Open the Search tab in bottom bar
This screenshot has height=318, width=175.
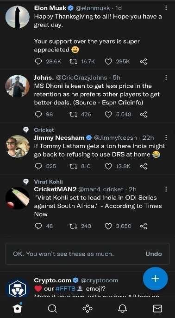click(52, 308)
